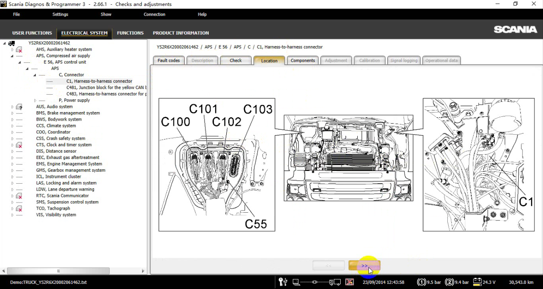
Task: Click the right arrow of tree horizontal scrollbar
Action: pyautogui.click(x=143, y=271)
